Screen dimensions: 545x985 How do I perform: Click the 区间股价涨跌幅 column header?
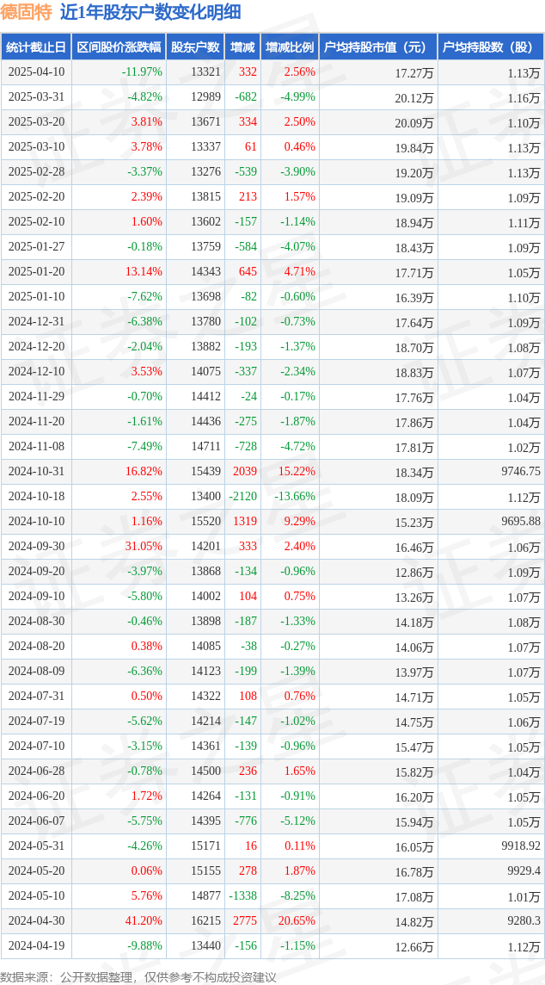click(119, 47)
